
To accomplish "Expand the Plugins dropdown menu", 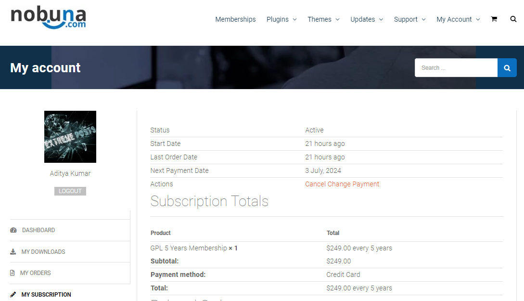I will click(281, 19).
